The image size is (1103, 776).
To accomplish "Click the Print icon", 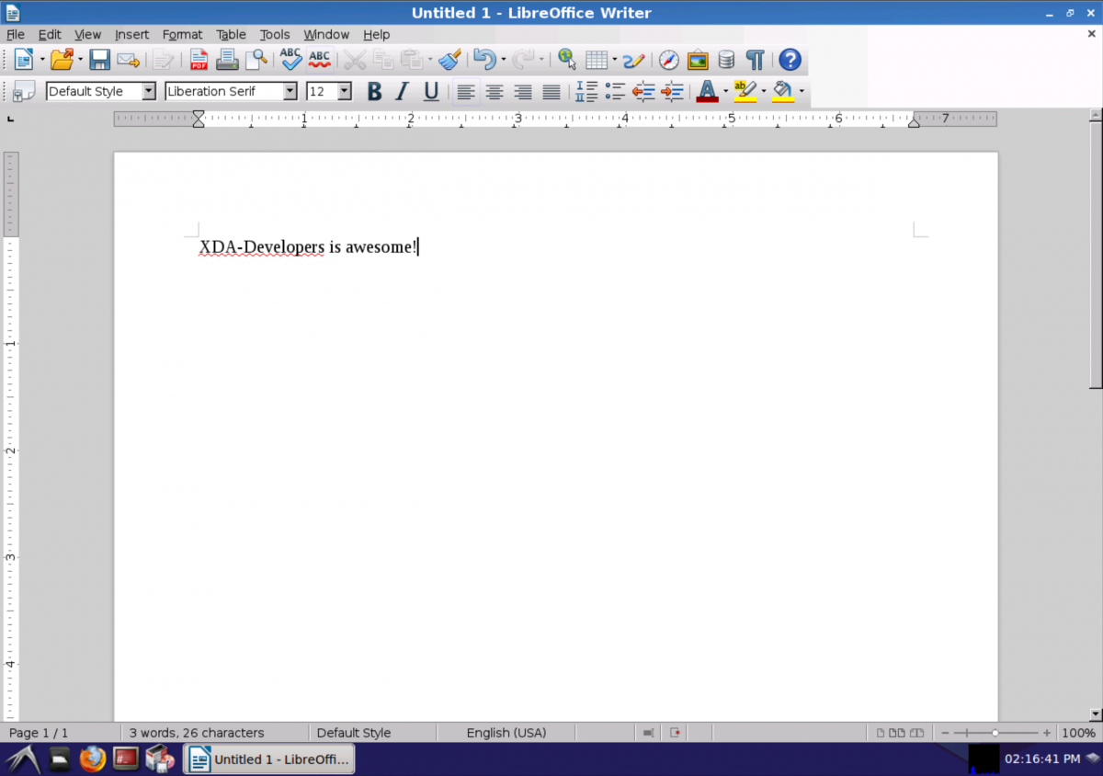I will pyautogui.click(x=226, y=61).
